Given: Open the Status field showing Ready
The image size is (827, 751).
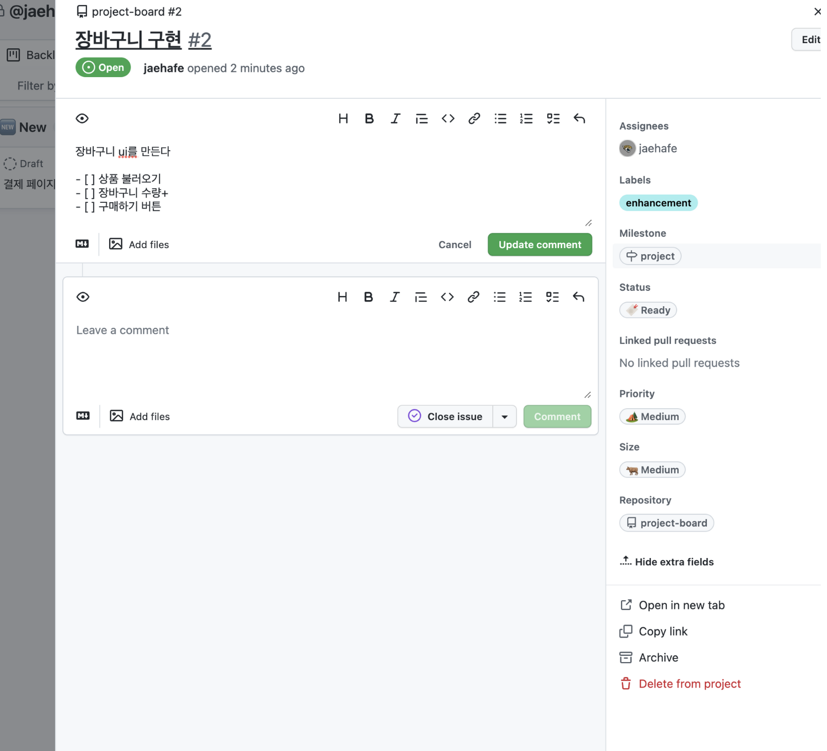Looking at the screenshot, I should [x=648, y=310].
